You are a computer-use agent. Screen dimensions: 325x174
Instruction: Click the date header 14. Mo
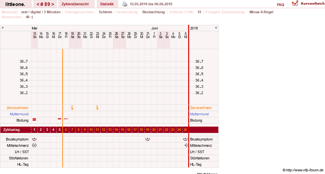coord(41,35)
